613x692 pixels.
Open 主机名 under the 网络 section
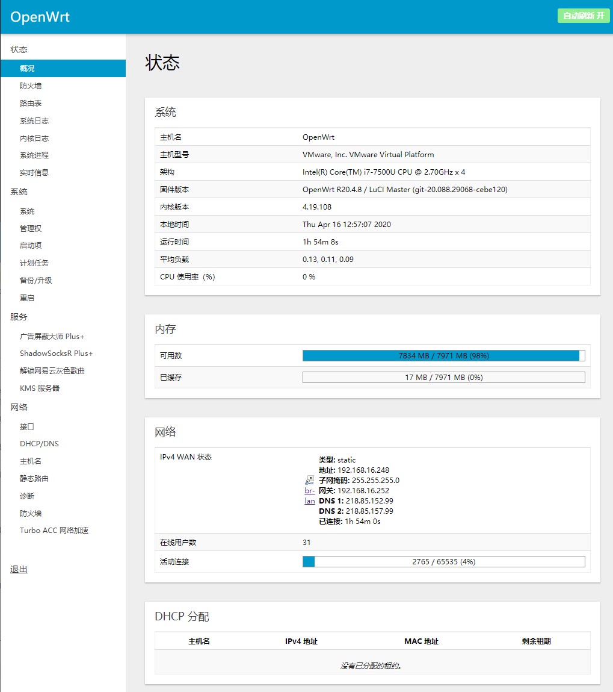tap(31, 461)
